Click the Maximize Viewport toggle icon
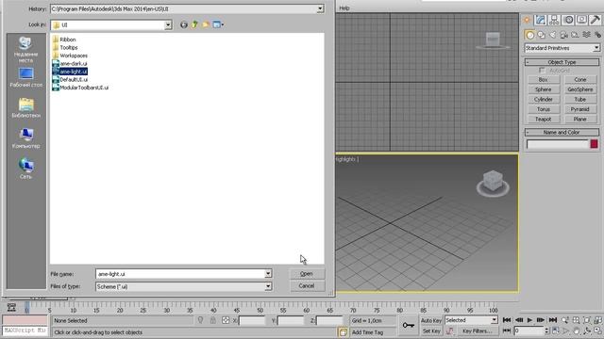Screen dimensions: 604x339 (597, 331)
